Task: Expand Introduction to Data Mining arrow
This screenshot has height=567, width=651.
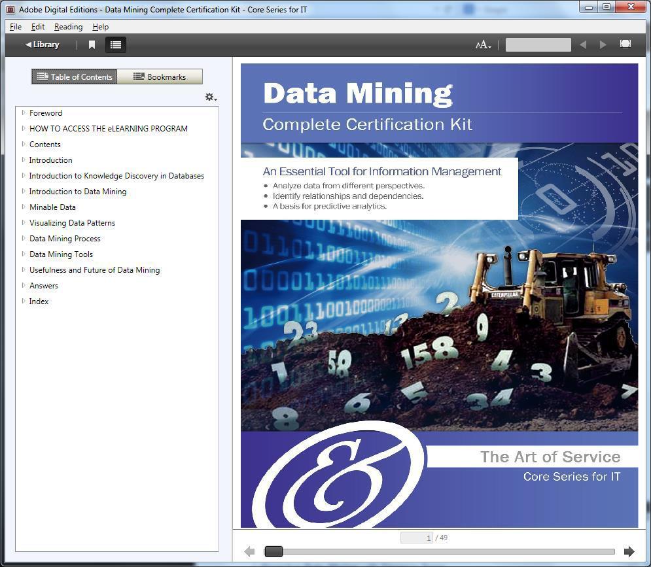Action: coord(24,191)
